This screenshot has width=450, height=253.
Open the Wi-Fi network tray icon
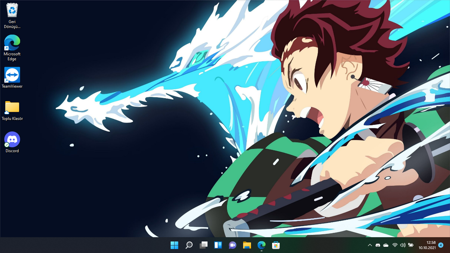pyautogui.click(x=395, y=245)
